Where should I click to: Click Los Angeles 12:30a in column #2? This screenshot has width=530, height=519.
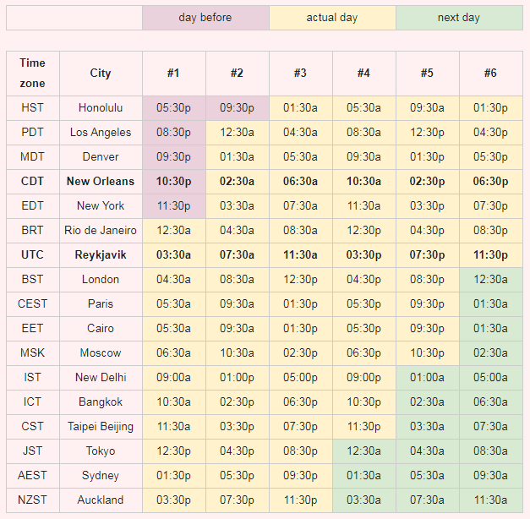tap(238, 133)
